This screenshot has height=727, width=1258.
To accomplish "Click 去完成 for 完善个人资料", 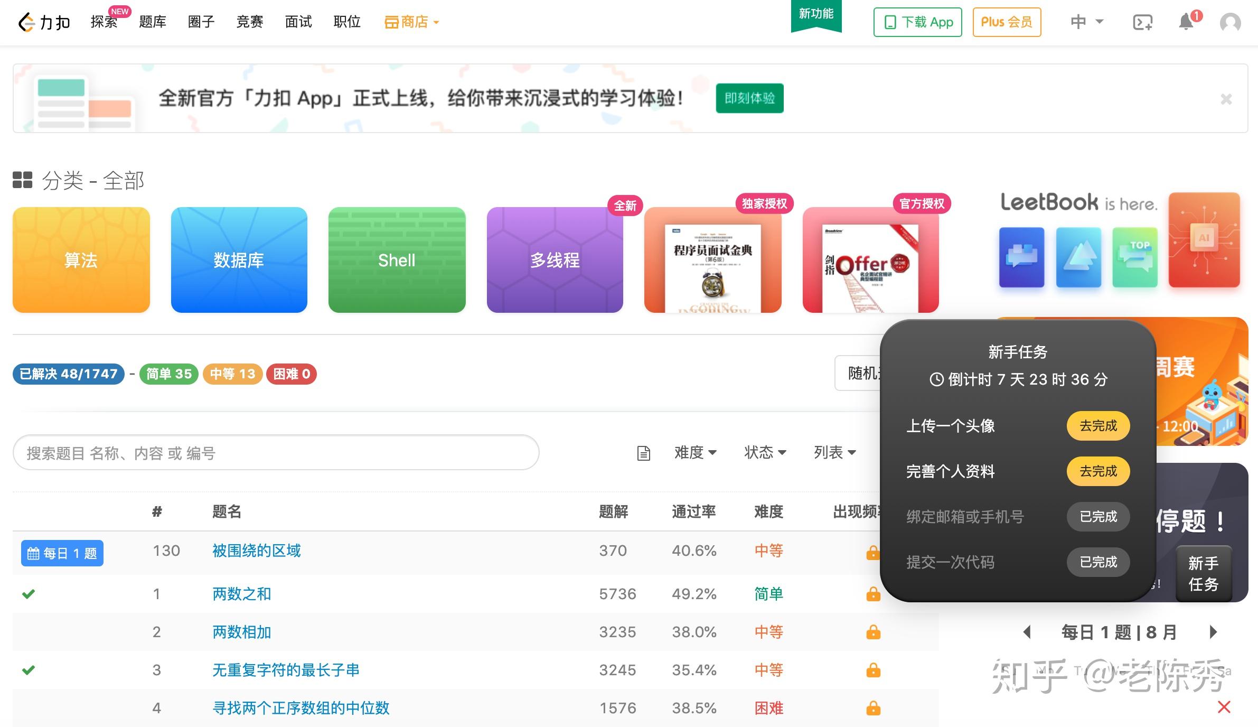I will (x=1098, y=471).
